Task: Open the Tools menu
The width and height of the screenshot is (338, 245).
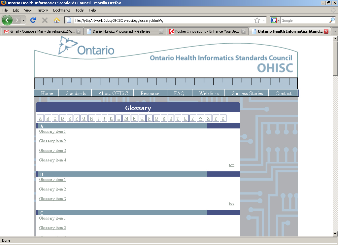Action: (x=80, y=10)
